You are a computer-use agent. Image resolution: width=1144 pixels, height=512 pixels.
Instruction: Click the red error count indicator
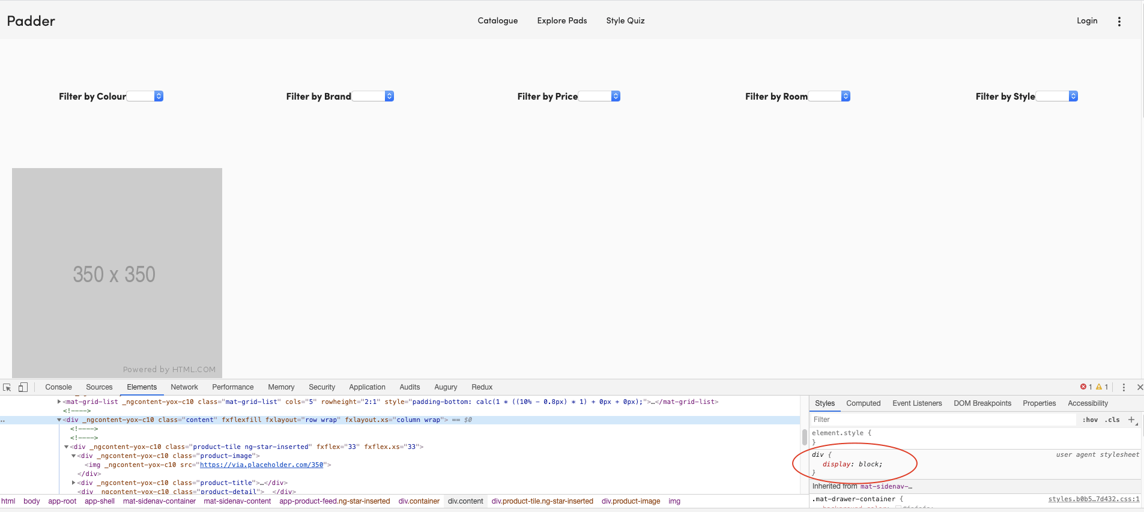pos(1086,387)
